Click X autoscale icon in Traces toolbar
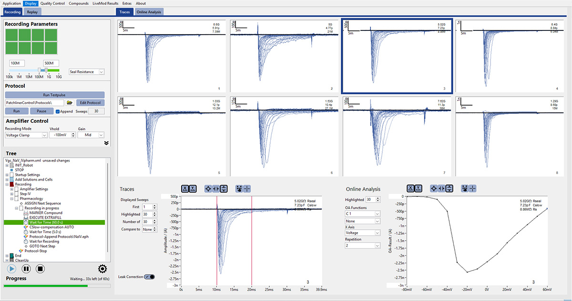The image size is (572, 301). point(185,189)
